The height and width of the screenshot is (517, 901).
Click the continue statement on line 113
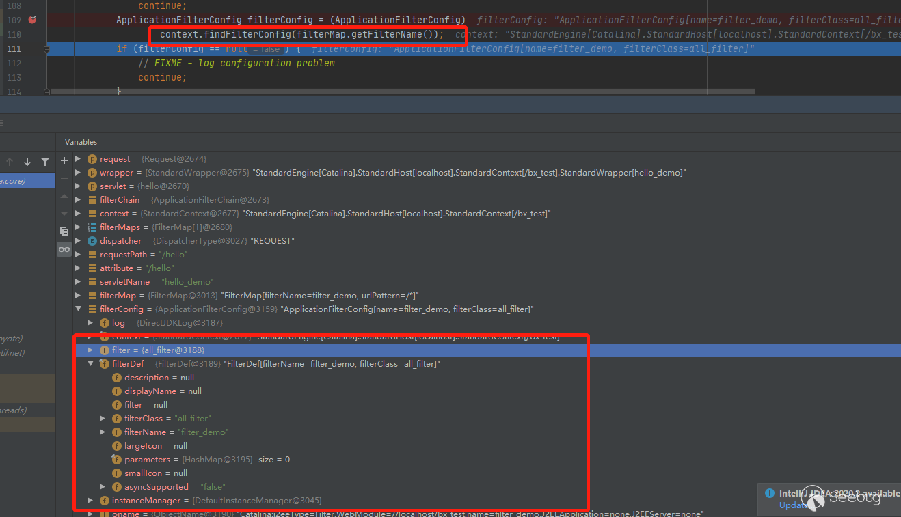(162, 77)
